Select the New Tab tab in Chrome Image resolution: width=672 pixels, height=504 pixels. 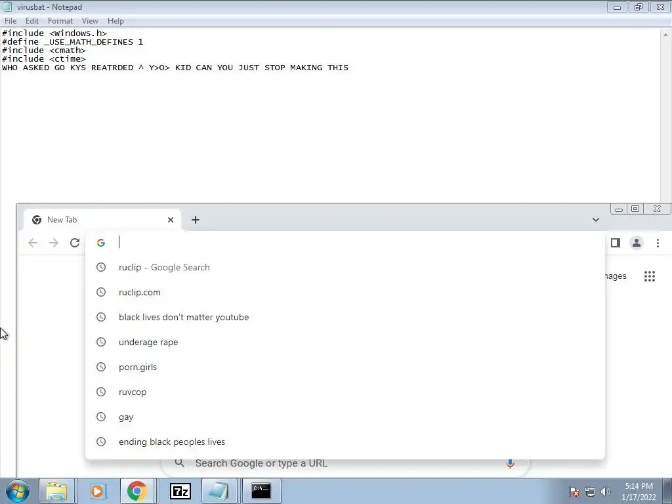pyautogui.click(x=102, y=220)
